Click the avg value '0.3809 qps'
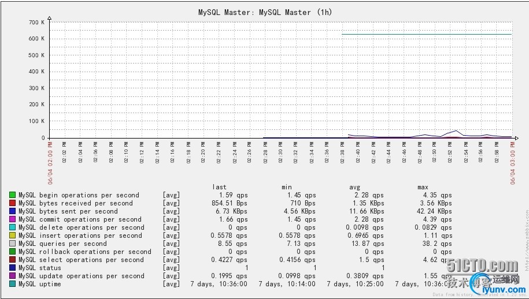This screenshot has height=299, width=529. coord(365,276)
